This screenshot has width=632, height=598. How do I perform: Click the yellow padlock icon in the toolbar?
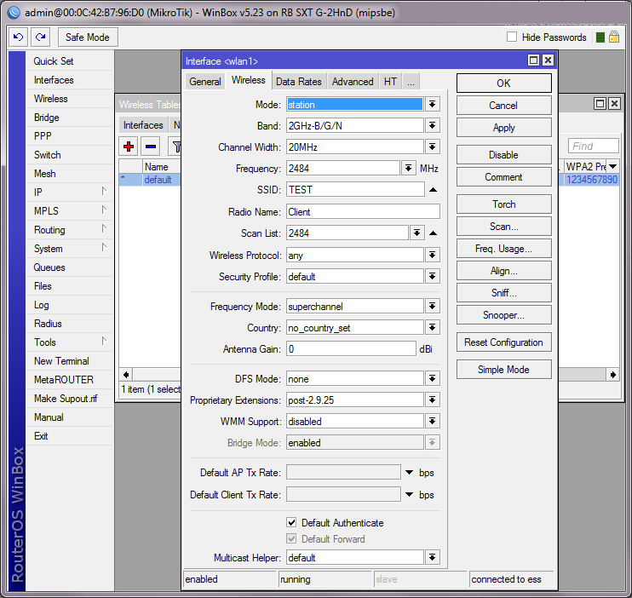614,37
